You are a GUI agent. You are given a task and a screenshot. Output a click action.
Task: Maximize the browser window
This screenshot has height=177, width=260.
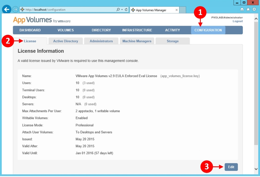(244, 3)
